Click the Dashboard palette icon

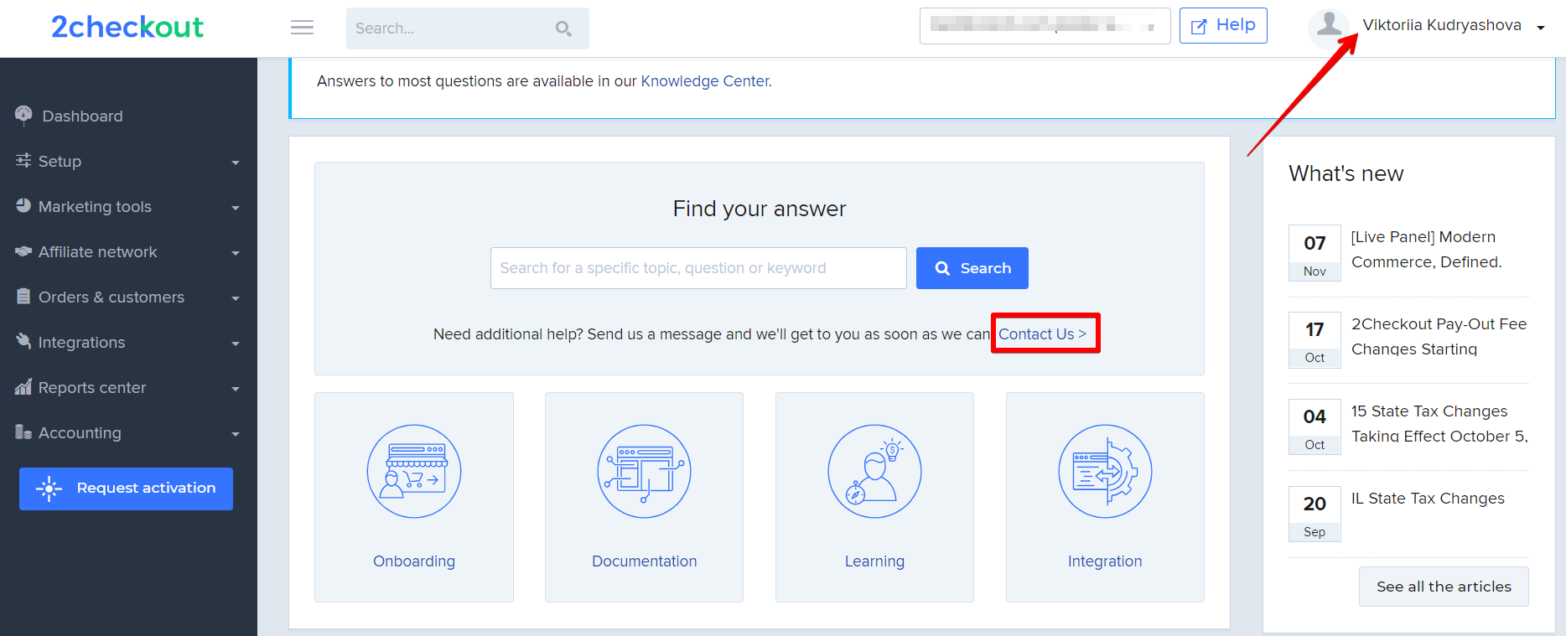(23, 115)
